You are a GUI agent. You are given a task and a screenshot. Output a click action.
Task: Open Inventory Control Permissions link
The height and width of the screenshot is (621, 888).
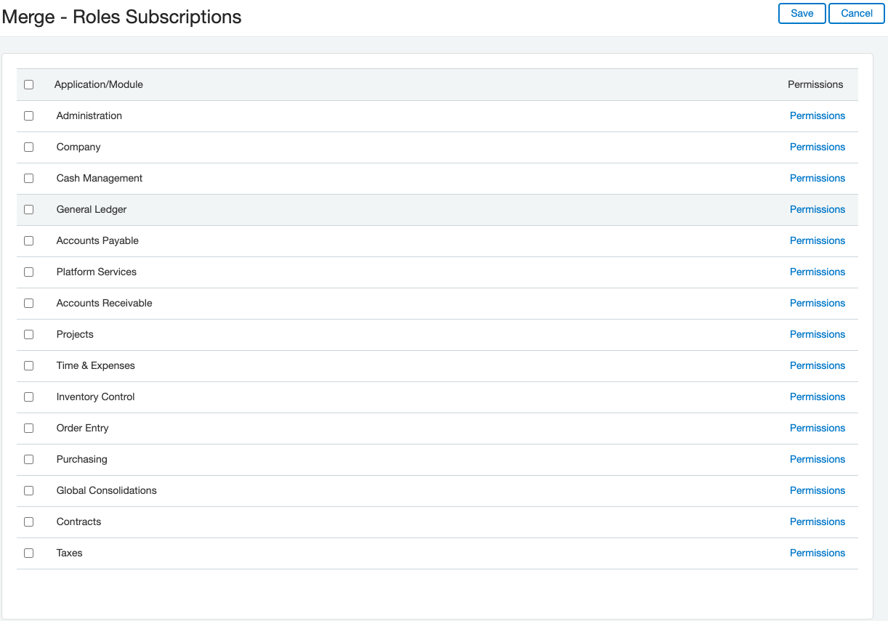817,397
